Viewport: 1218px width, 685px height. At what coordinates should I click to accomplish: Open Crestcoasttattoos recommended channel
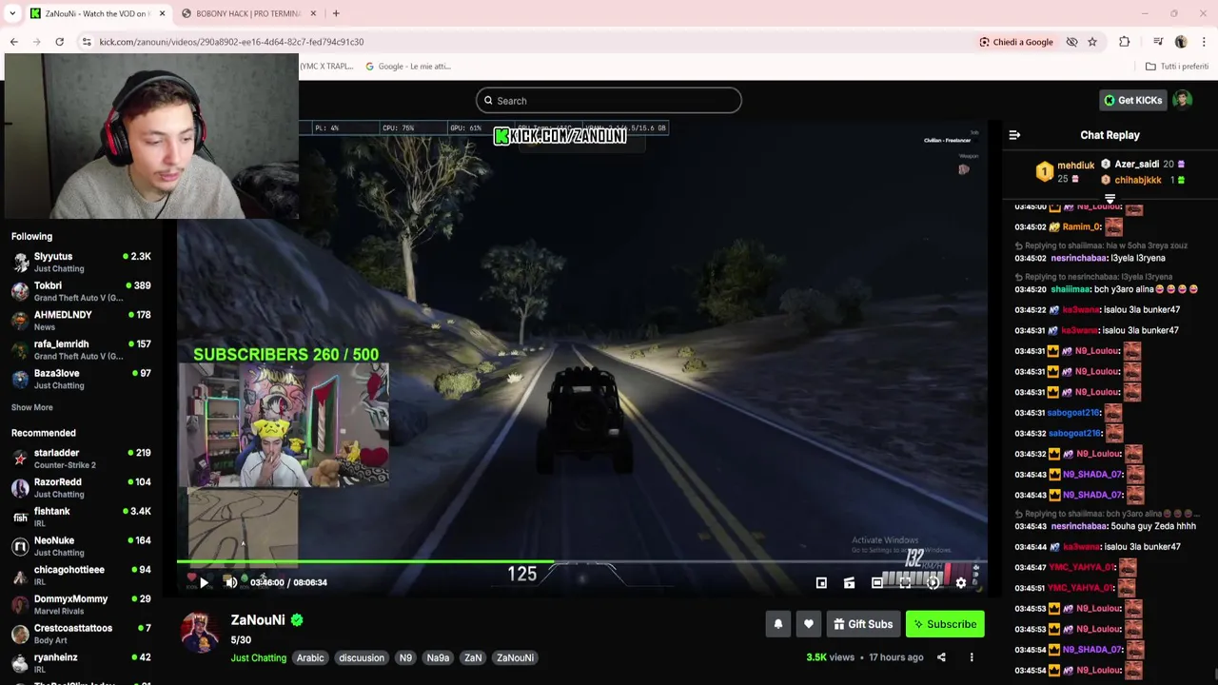81,634
